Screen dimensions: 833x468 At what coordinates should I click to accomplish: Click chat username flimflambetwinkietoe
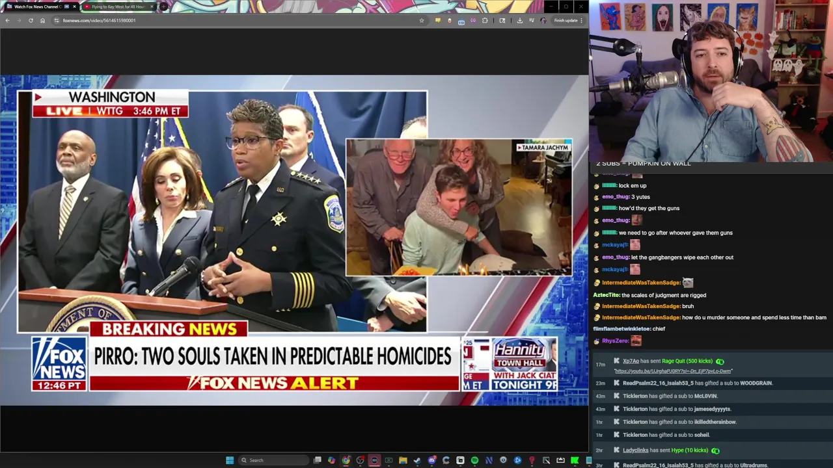621,329
